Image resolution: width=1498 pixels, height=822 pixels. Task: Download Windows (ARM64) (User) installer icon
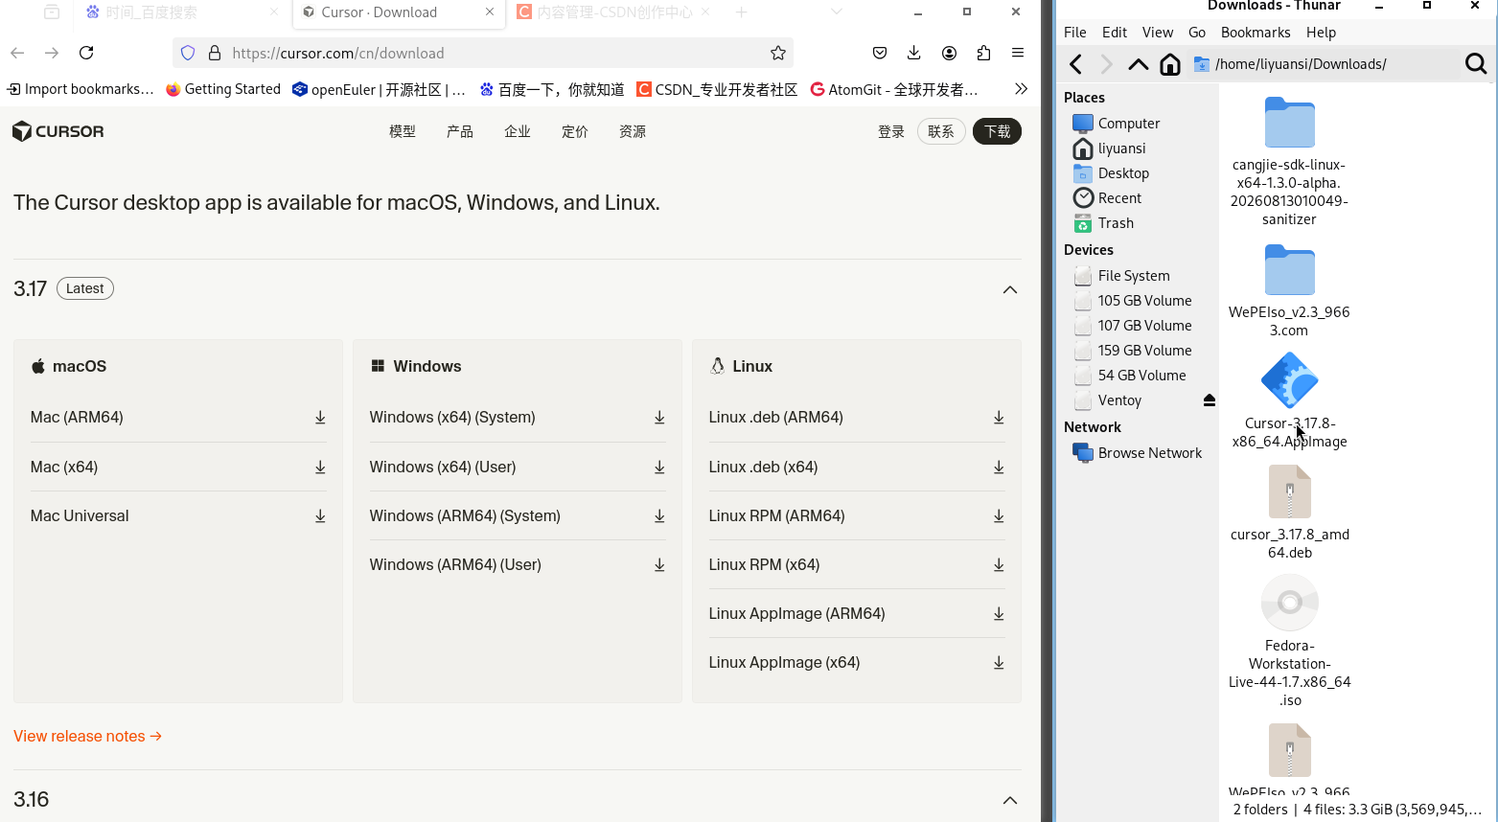click(659, 565)
